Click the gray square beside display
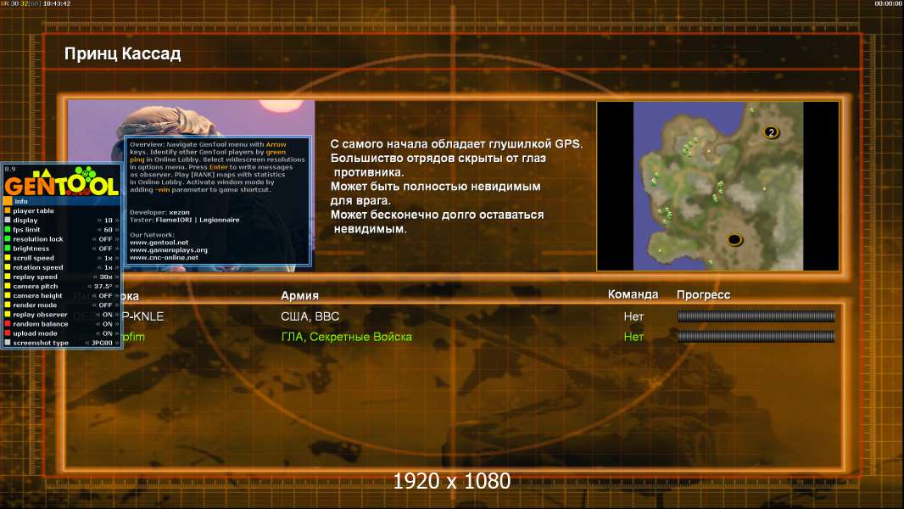This screenshot has width=904, height=509. [x=8, y=221]
